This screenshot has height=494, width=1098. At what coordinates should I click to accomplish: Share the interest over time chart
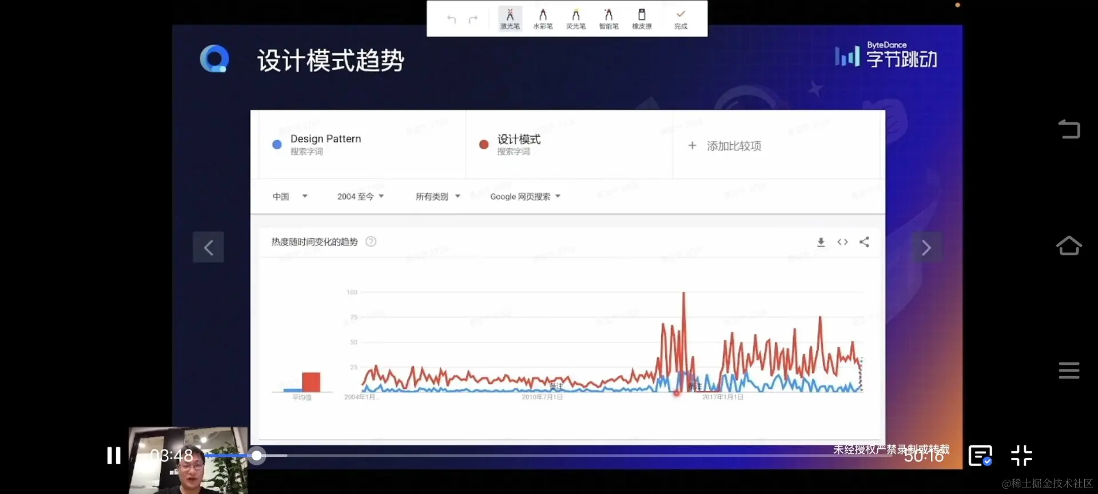[864, 242]
